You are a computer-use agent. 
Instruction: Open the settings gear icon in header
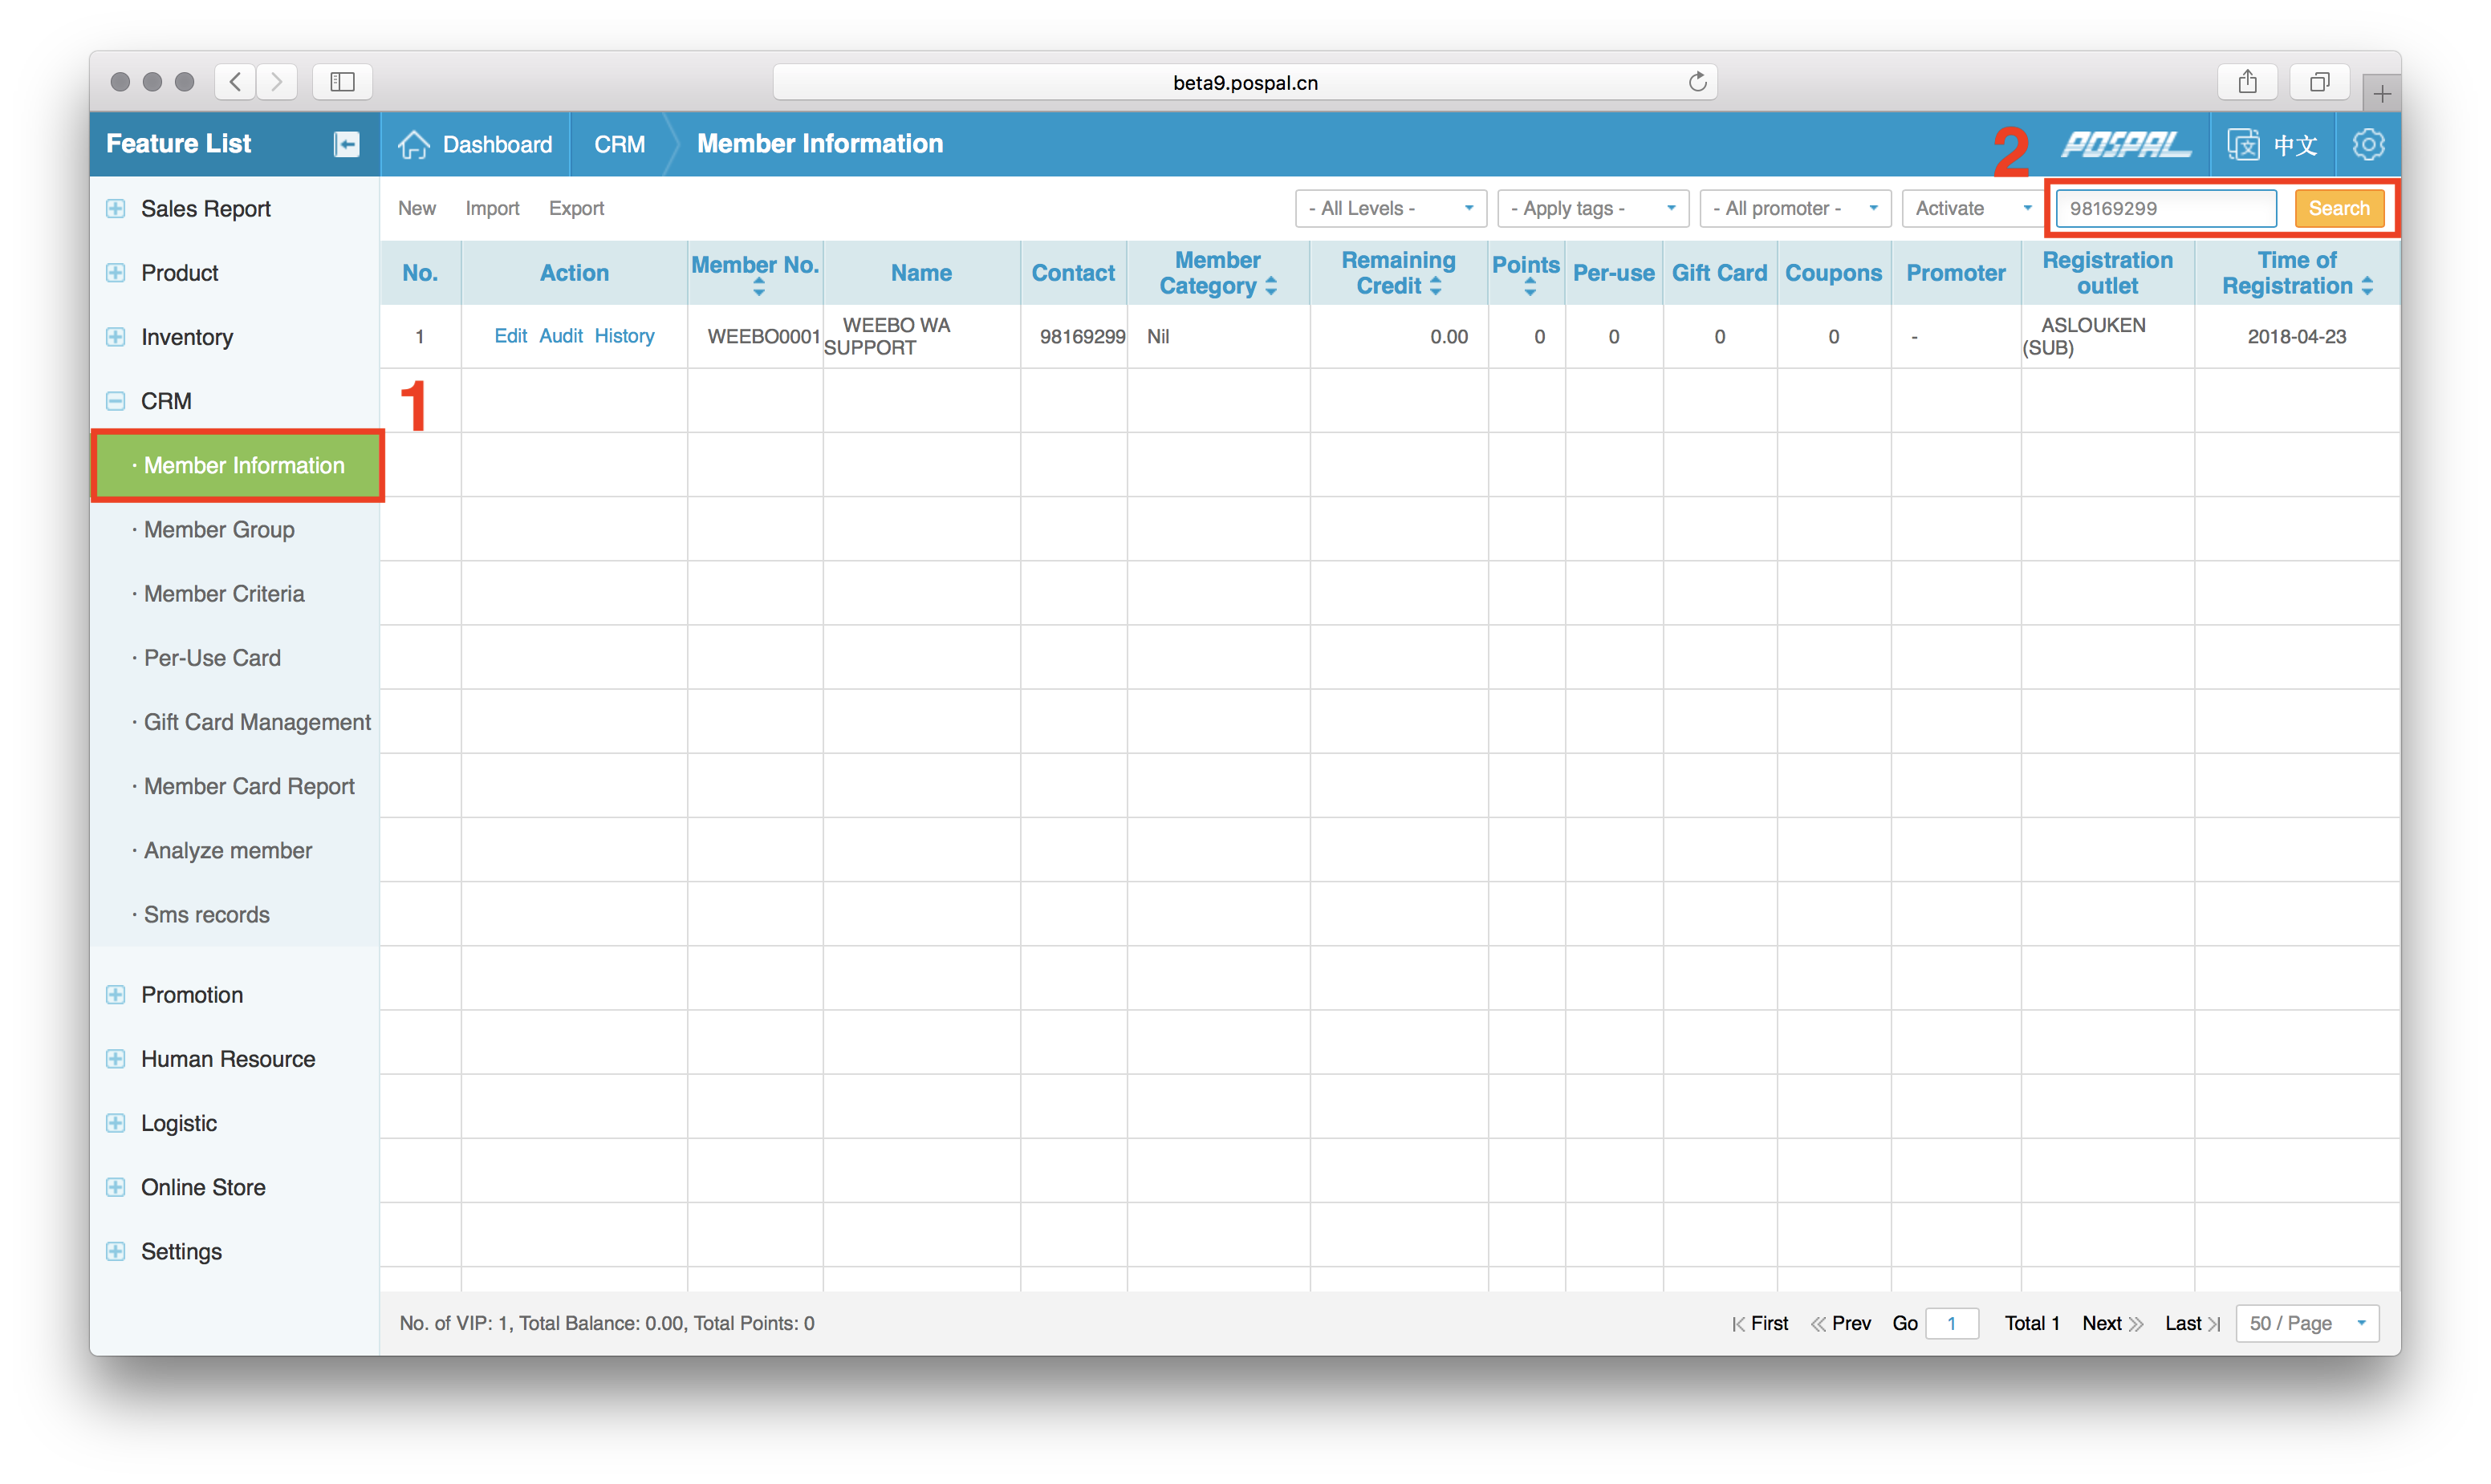[x=2368, y=144]
